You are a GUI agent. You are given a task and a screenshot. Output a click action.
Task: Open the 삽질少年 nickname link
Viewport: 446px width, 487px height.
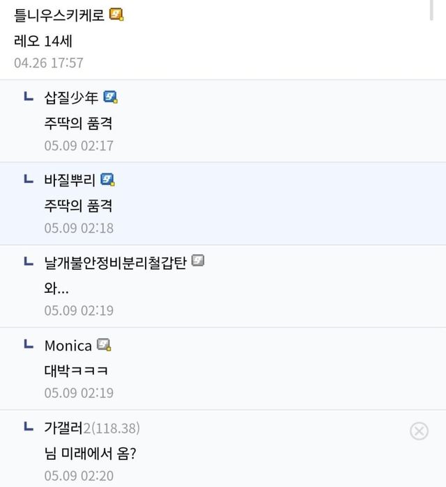click(71, 98)
